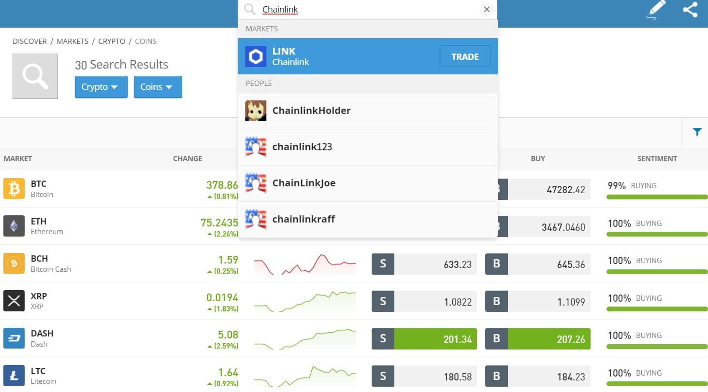Click the ETH change value 75.2435
Screen dimensions: 708x392
(219, 223)
